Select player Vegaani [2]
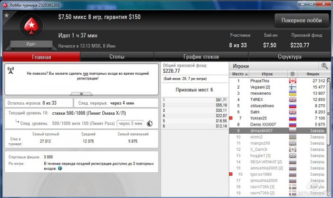Screen dimensions: 333x198 click(277, 87)
